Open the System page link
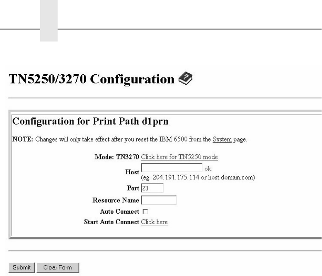 tap(222, 139)
